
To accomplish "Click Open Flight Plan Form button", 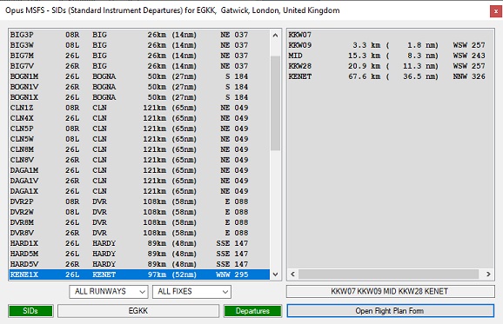I will tap(391, 311).
